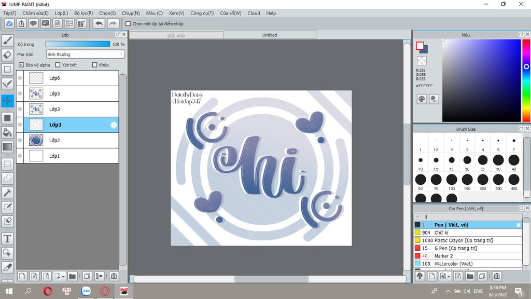The height and width of the screenshot is (299, 531).
Task: Open Công cụ(T) menu
Action: (x=202, y=13)
